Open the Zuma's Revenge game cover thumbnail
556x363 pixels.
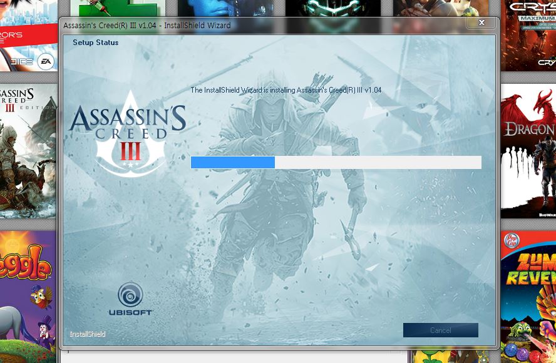[x=528, y=297]
